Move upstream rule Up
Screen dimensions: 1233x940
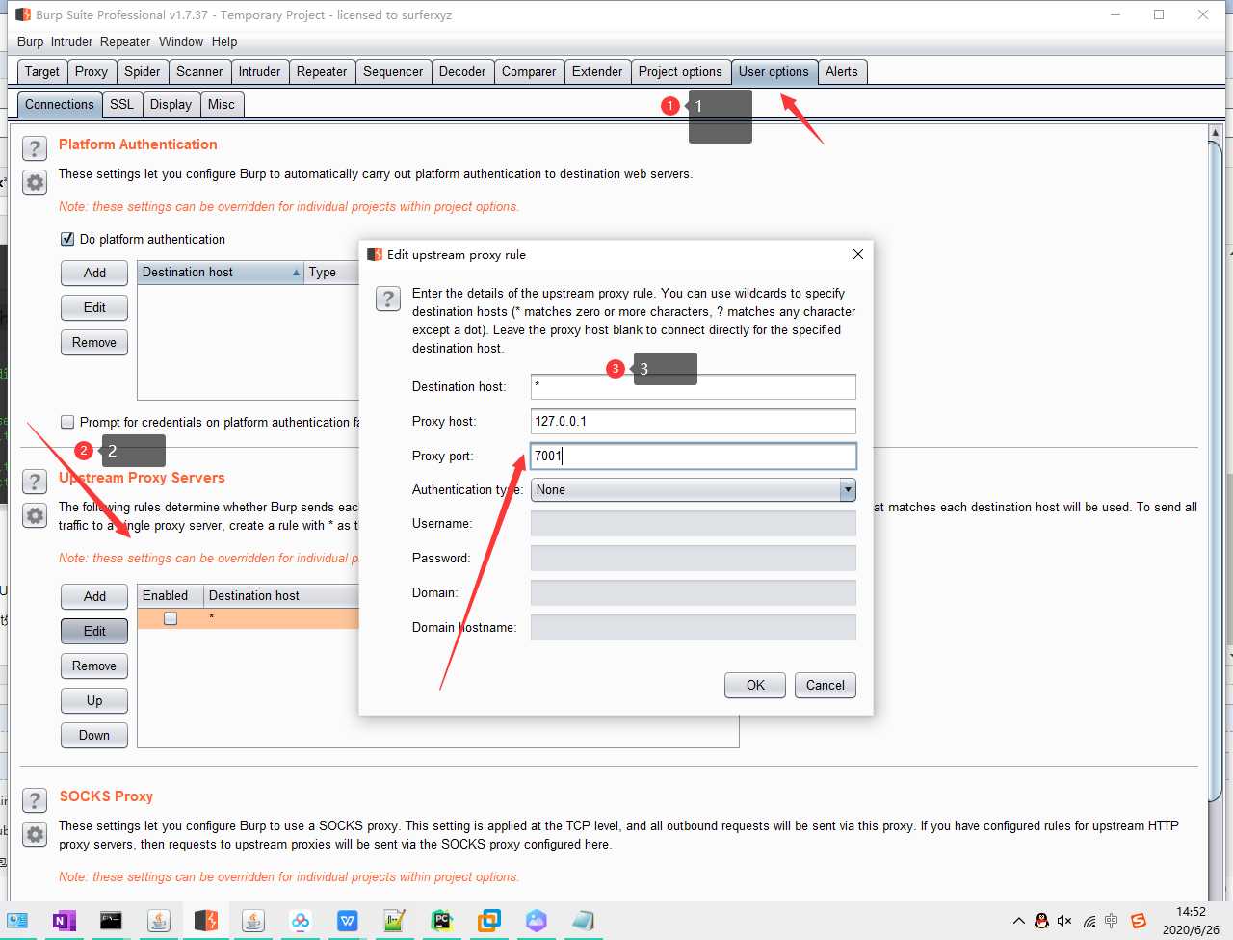[94, 700]
